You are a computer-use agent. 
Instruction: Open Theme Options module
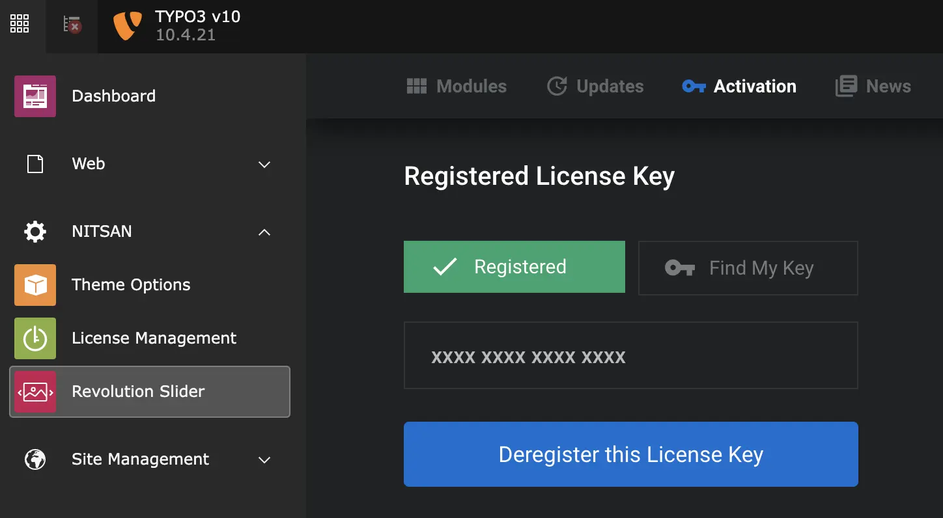click(x=150, y=285)
